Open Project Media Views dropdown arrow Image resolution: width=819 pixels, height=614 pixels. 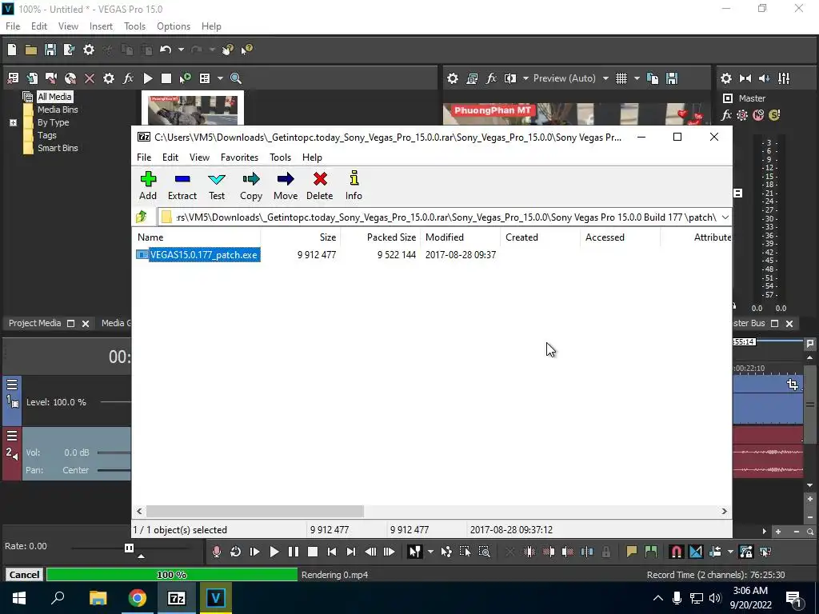click(220, 78)
